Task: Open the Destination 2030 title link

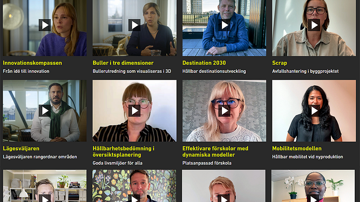Action: pos(204,63)
